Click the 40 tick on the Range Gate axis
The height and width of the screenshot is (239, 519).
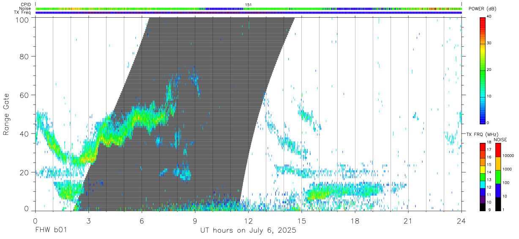[25, 134]
